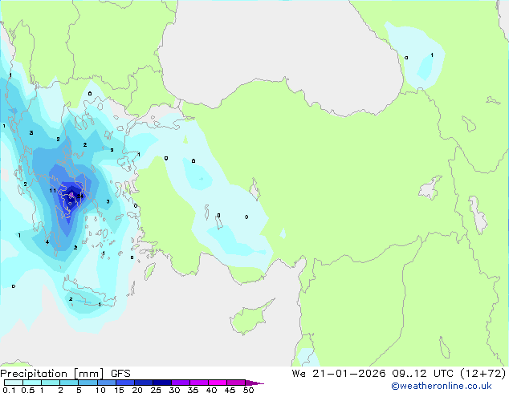509x393 pixels.
Task: Select the legend swatch between 30 and 35
Action: point(180,383)
